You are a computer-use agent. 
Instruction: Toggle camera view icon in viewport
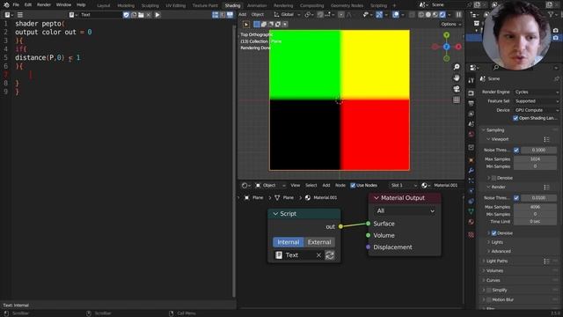457,89
